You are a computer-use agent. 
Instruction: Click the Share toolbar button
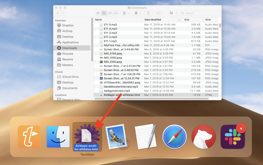pyautogui.click(x=148, y=13)
